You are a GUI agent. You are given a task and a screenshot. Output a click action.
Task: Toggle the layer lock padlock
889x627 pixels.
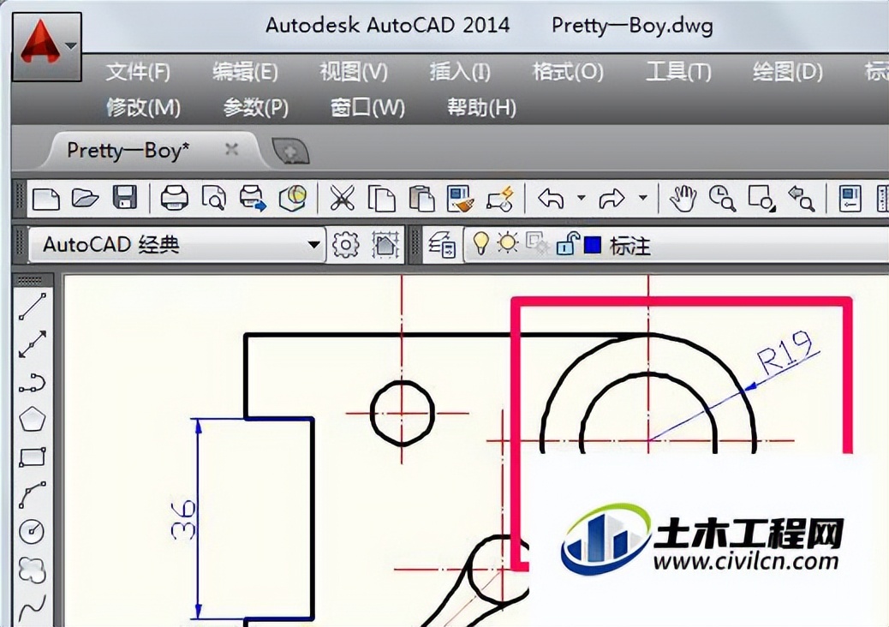pyautogui.click(x=567, y=244)
